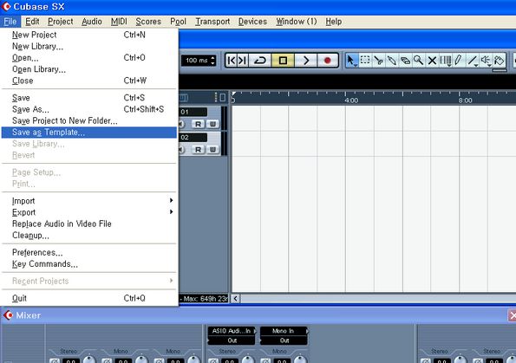Open the MIDI menu
516x363 pixels.
coord(119,22)
